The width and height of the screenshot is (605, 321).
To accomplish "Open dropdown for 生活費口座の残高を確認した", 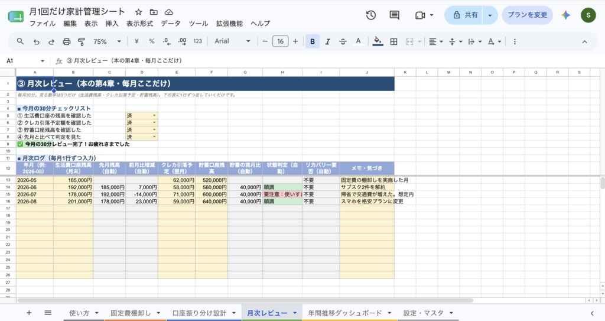I will pos(154,115).
